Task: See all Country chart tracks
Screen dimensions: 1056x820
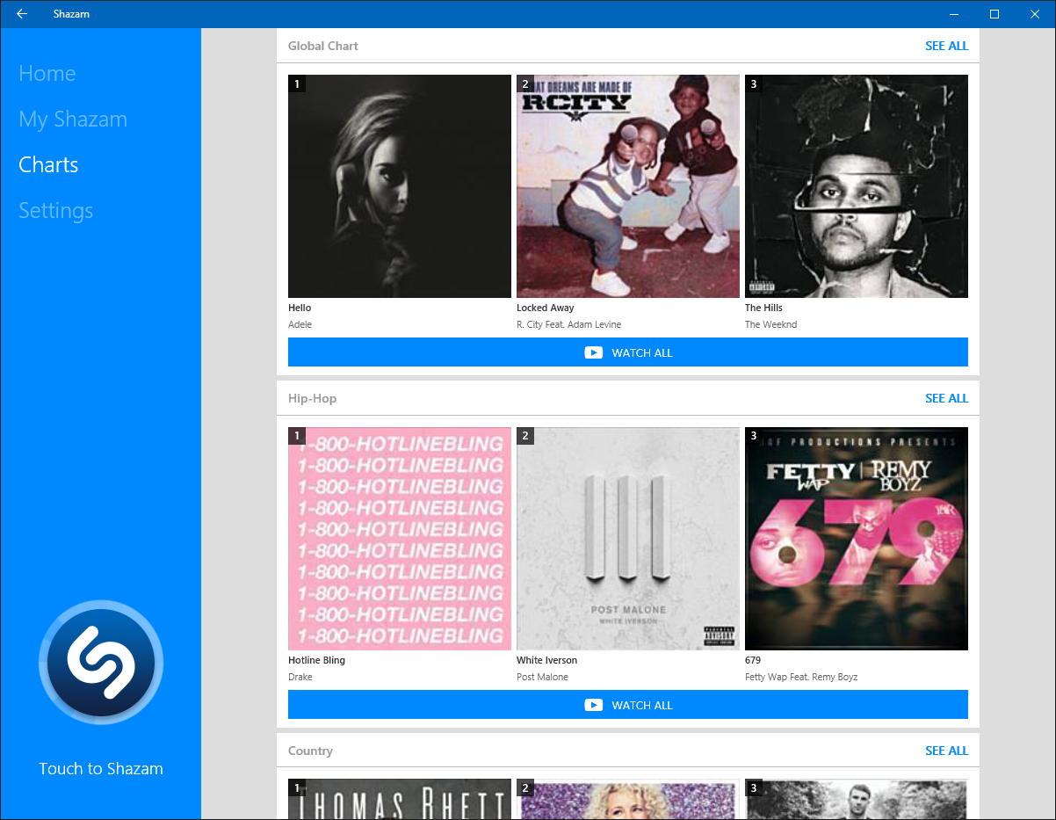Action: click(946, 751)
